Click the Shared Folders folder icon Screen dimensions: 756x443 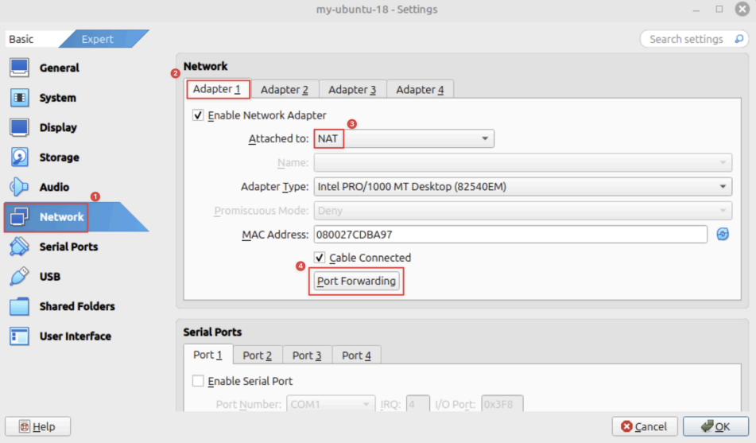coord(19,306)
